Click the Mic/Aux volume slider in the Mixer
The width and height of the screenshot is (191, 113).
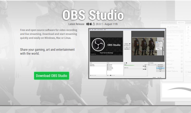tap(133, 66)
